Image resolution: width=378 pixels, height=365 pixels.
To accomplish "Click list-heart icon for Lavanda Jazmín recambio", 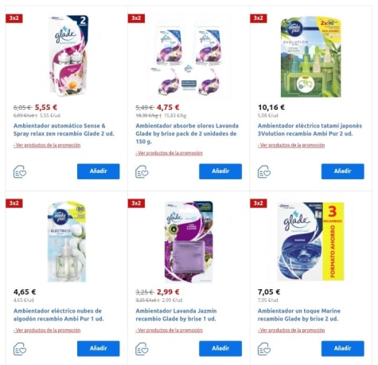I will coord(142,349).
